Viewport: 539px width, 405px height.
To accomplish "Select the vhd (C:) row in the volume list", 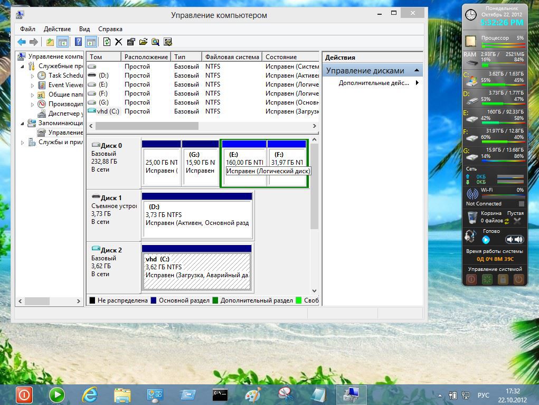I will click(108, 111).
